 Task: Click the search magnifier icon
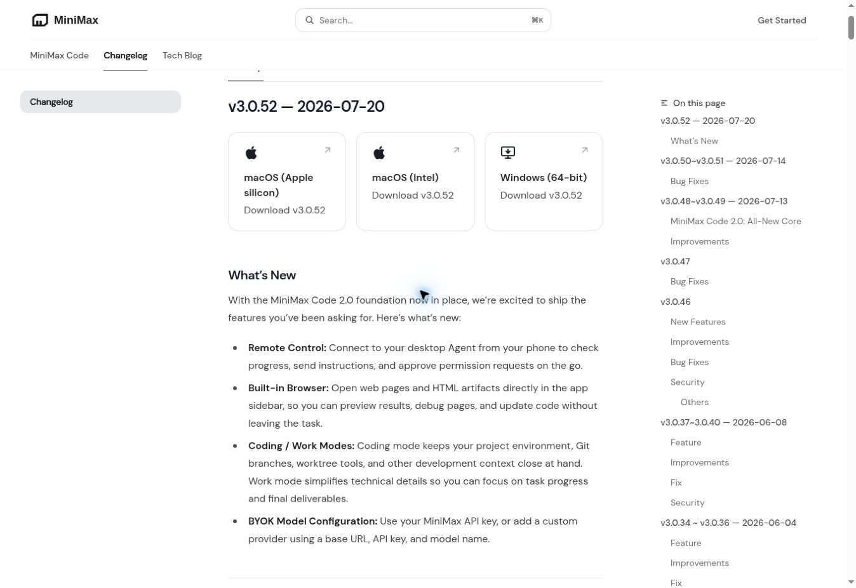[x=310, y=20]
